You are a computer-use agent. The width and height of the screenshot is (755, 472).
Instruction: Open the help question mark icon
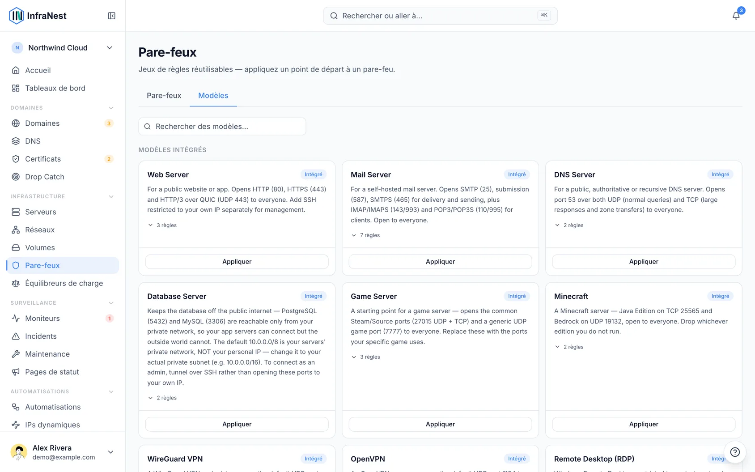point(735,452)
